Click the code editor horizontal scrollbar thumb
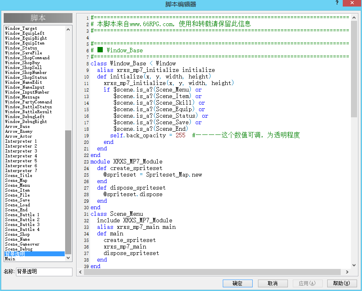Image resolution: width=362 pixels, height=291 pixels. [212, 272]
